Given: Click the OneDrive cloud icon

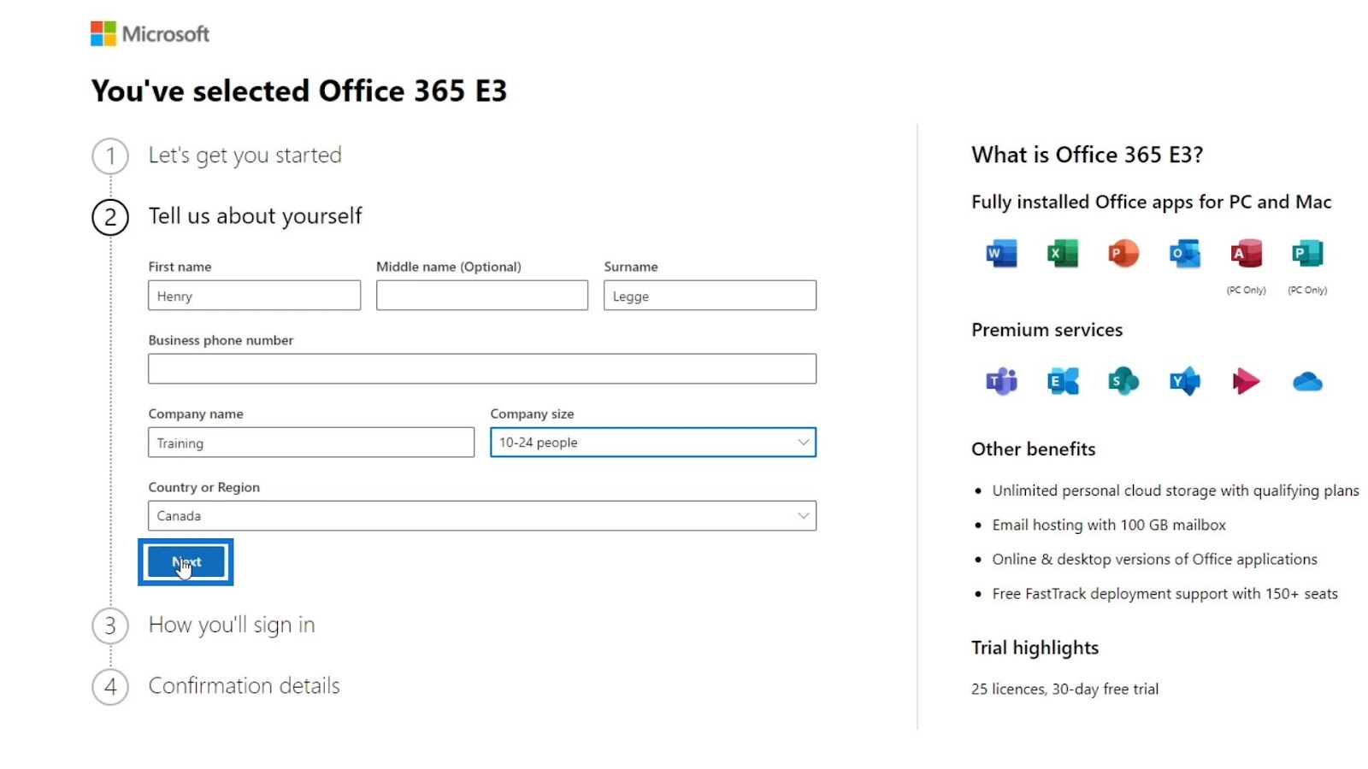Looking at the screenshot, I should tap(1307, 381).
